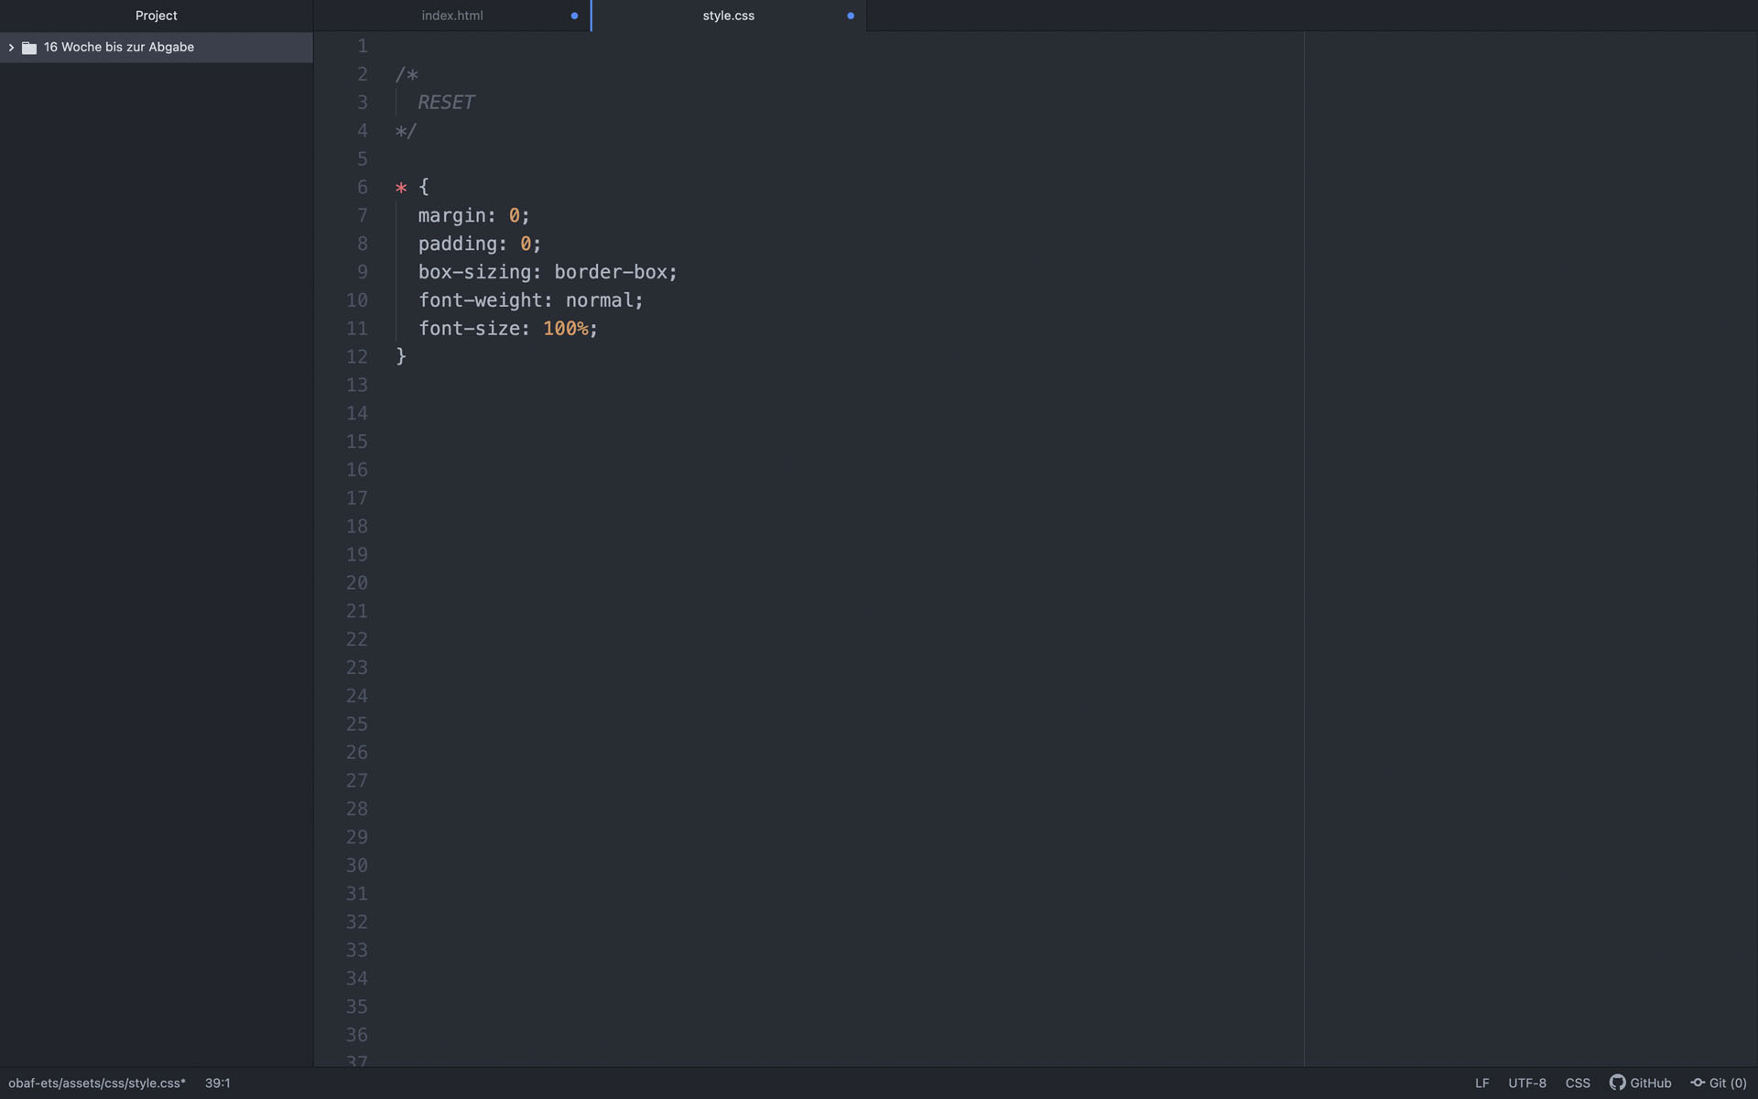The width and height of the screenshot is (1758, 1099).
Task: Click the red asterisk selector
Action: click(401, 189)
